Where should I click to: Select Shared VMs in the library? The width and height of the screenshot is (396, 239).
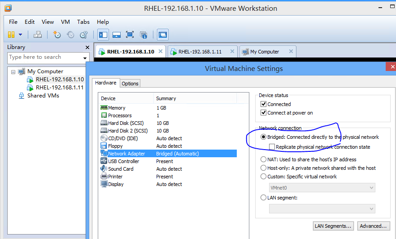click(43, 96)
